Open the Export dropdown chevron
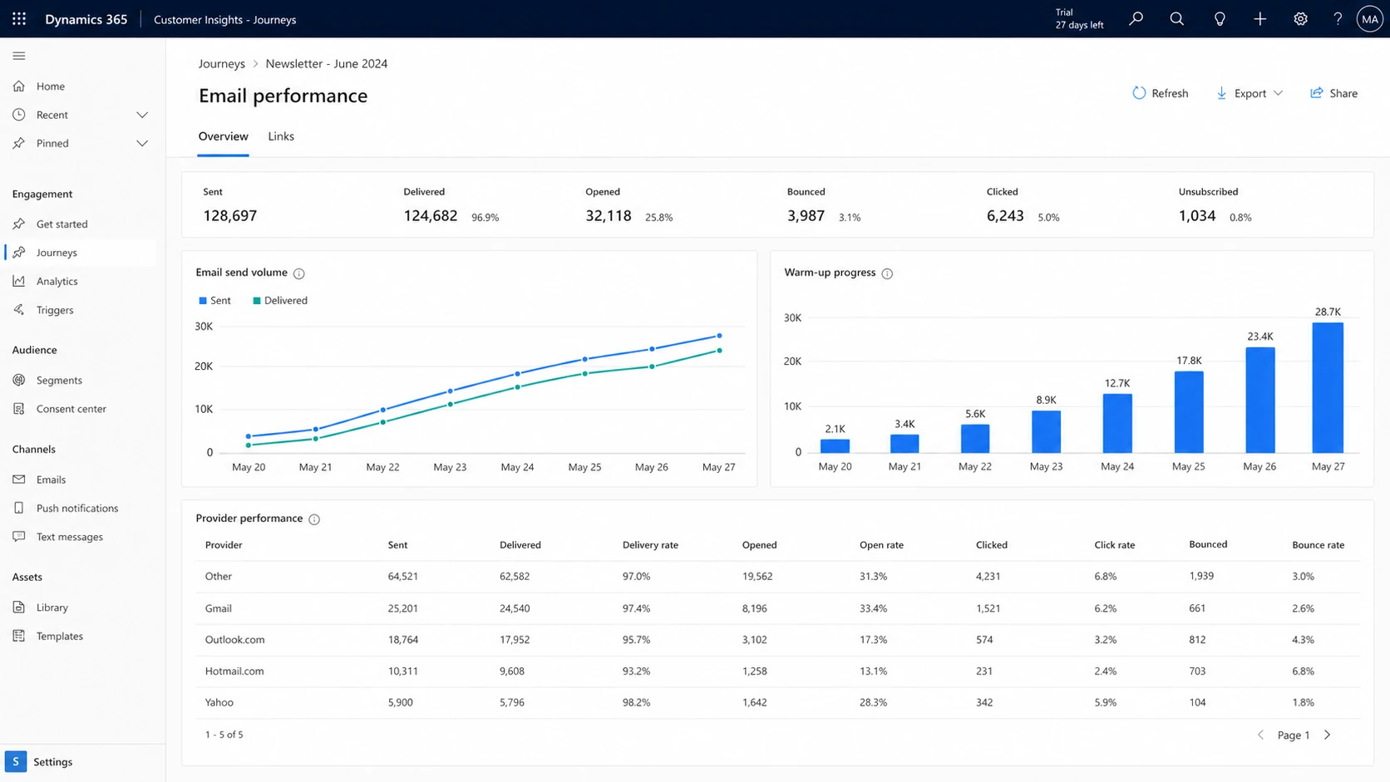 1279,93
